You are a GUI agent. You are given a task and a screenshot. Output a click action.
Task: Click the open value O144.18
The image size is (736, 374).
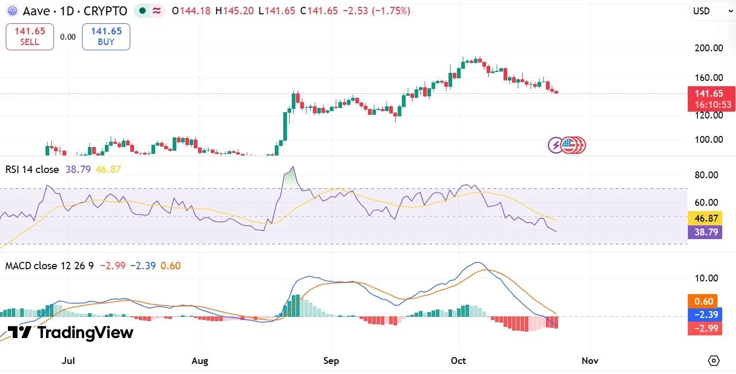tap(191, 11)
